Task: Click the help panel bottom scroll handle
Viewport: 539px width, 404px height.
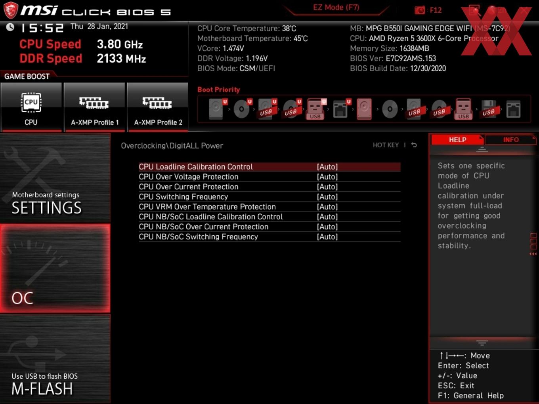Action: point(482,343)
